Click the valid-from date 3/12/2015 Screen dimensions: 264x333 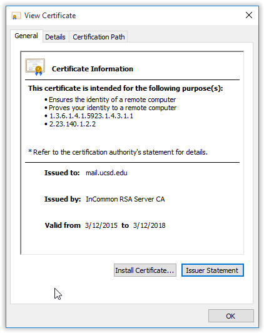[x=101, y=225]
